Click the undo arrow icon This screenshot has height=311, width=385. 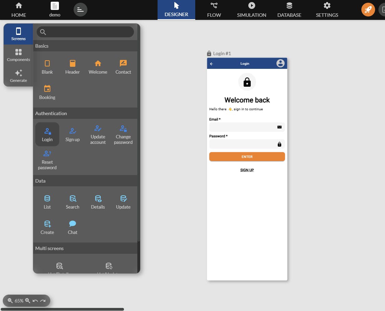[x=35, y=301]
